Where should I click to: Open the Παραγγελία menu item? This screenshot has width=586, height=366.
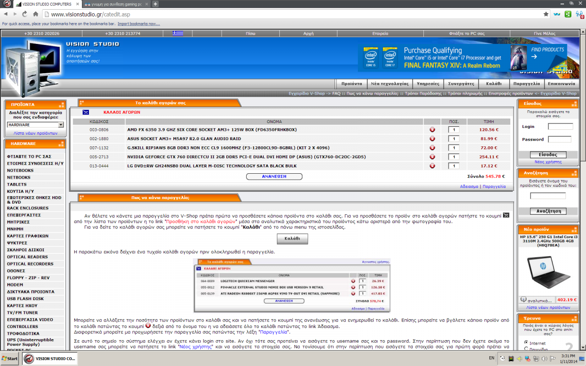527,83
